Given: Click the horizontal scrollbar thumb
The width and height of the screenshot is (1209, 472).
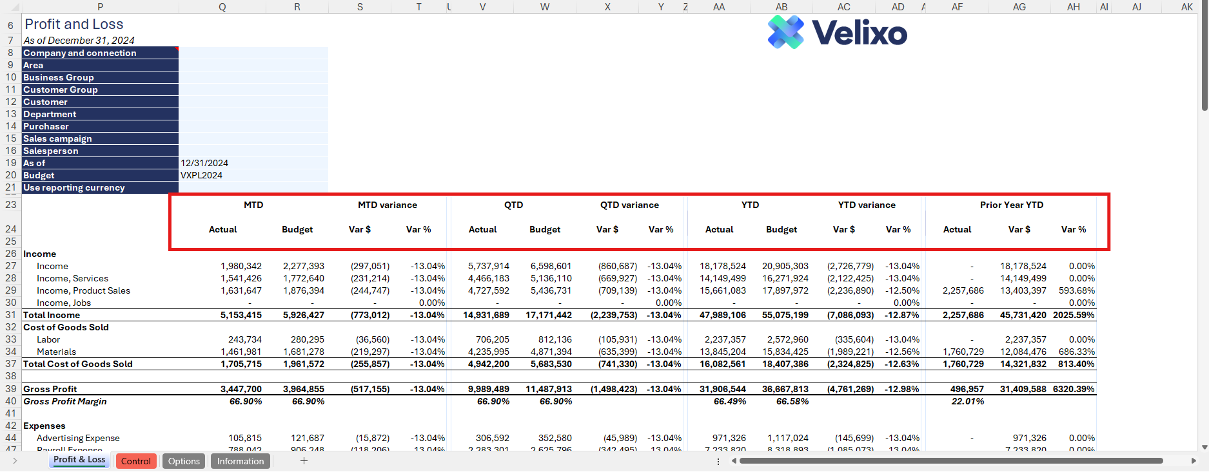Looking at the screenshot, I should [951, 461].
